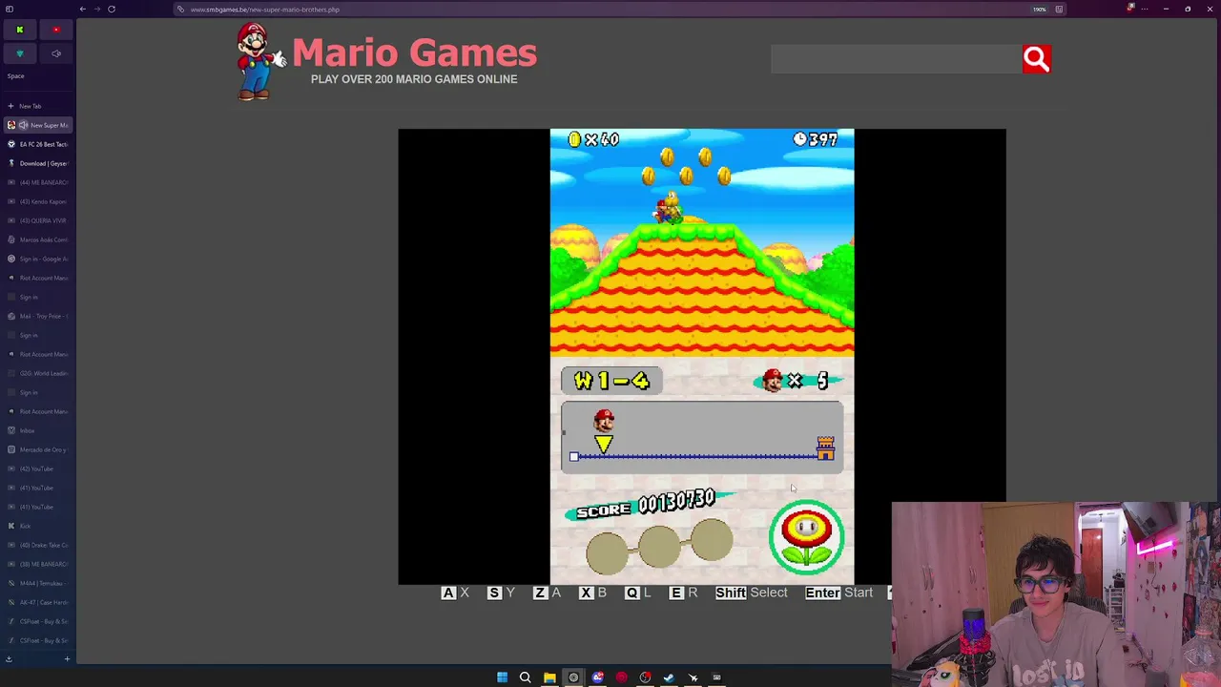Switch to the M4A4 | Temukau tab
This screenshot has height=687, width=1221.
tap(36, 583)
